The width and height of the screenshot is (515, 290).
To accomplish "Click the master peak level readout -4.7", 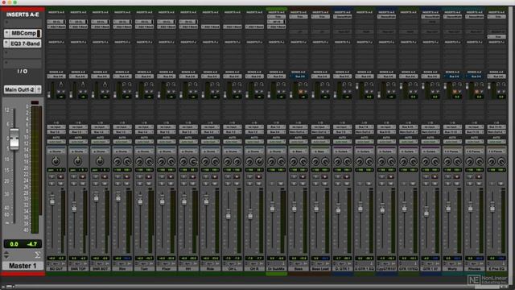I will [32, 244].
